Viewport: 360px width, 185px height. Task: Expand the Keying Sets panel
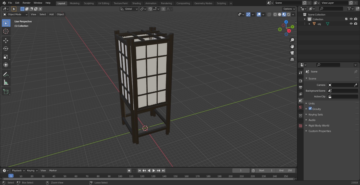(x=315, y=114)
